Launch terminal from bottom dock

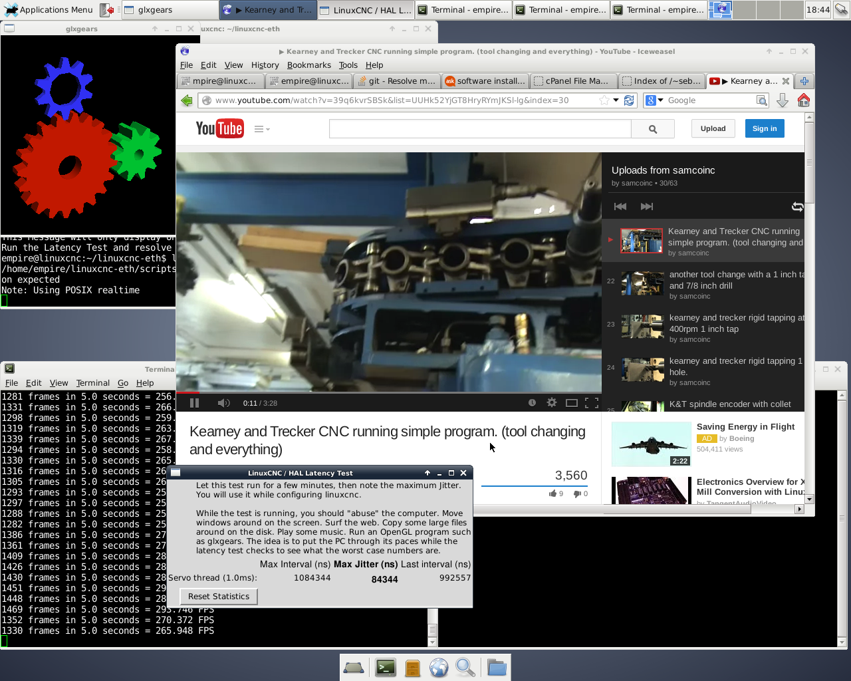[386, 668]
